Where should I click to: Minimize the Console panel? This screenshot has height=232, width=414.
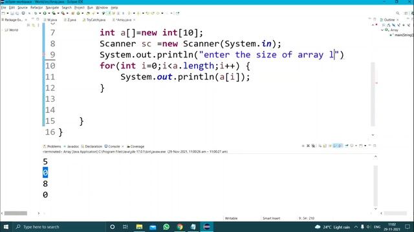tap(369, 146)
